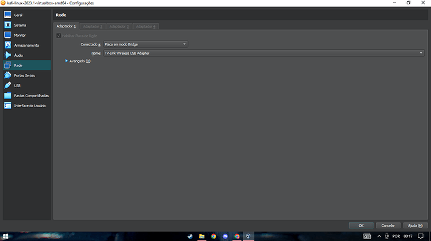
Task: Switch to the Adaptador 1 tab
Action: [66, 26]
